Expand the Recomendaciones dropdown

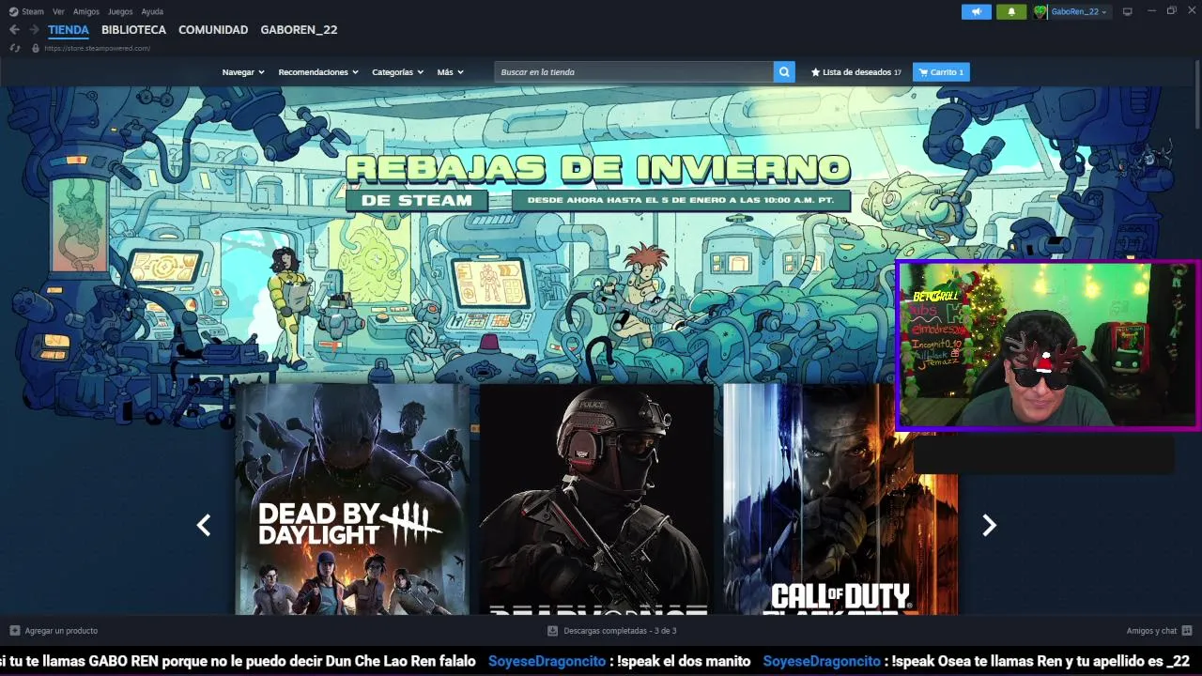(318, 72)
